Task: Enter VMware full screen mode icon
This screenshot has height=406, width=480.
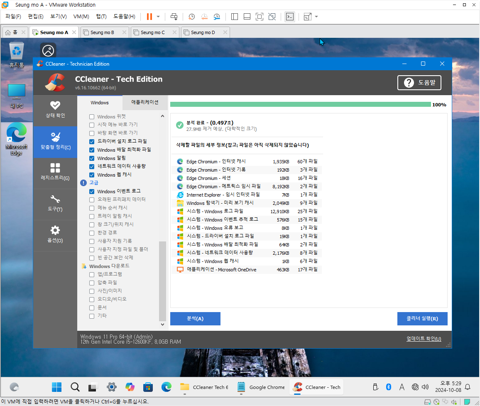Action: click(x=259, y=17)
